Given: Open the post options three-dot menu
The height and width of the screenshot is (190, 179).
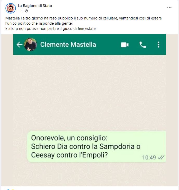Looking at the screenshot, I should 169,8.
